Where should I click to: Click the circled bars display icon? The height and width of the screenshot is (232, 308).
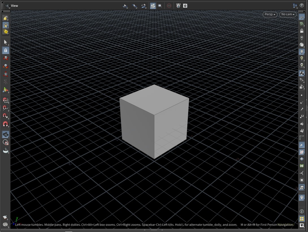point(302,180)
